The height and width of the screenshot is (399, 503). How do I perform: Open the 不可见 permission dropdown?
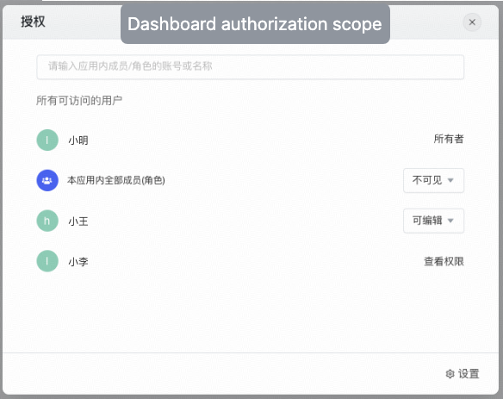433,180
